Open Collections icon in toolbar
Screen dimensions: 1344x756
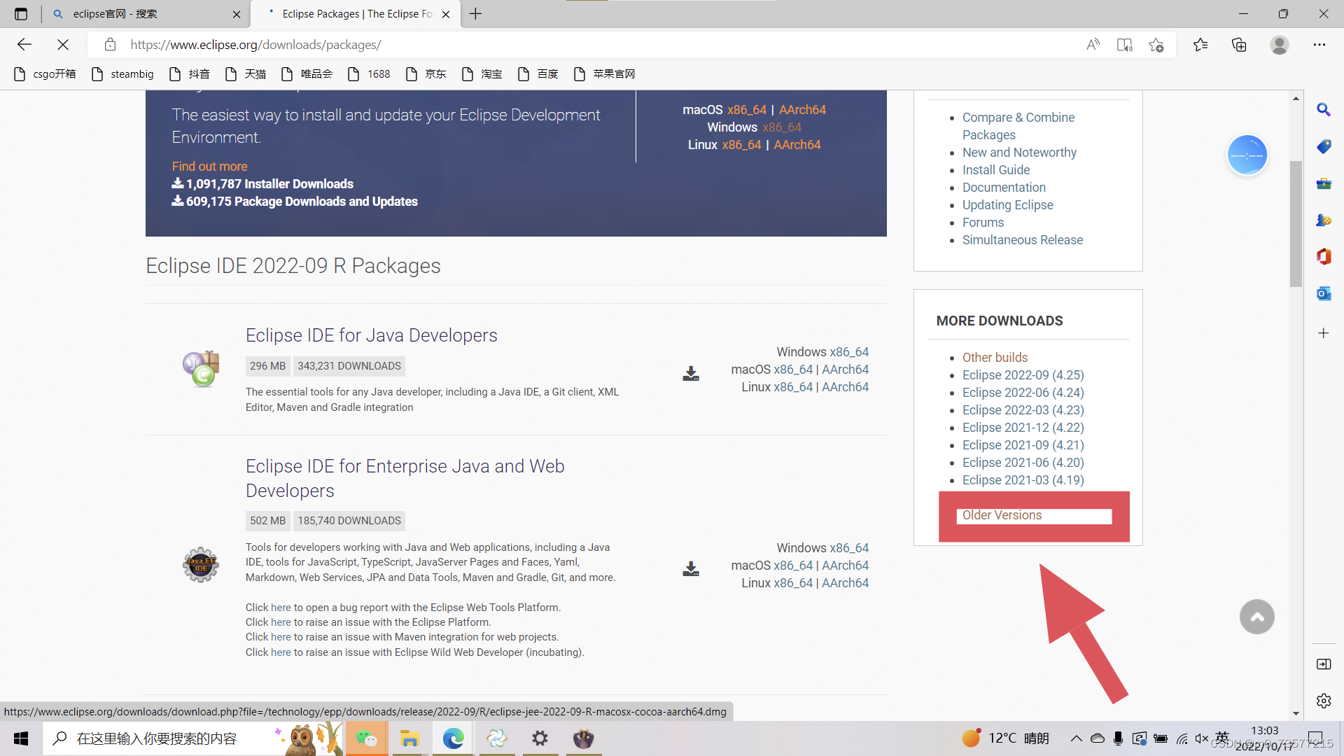pos(1239,45)
